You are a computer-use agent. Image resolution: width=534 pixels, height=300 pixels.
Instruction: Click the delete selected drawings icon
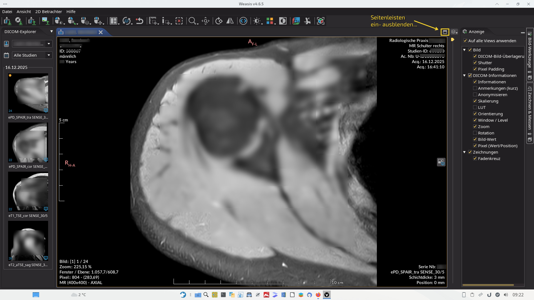[x=179, y=21]
